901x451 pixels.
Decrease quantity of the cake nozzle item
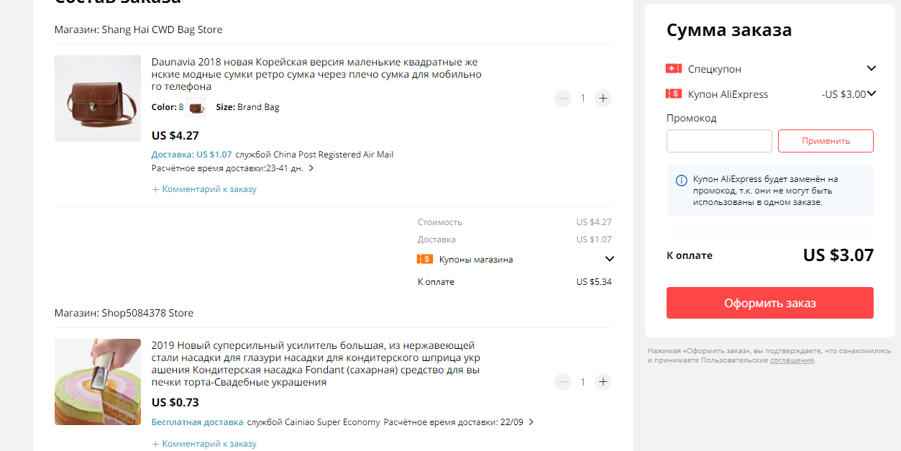pyautogui.click(x=563, y=382)
